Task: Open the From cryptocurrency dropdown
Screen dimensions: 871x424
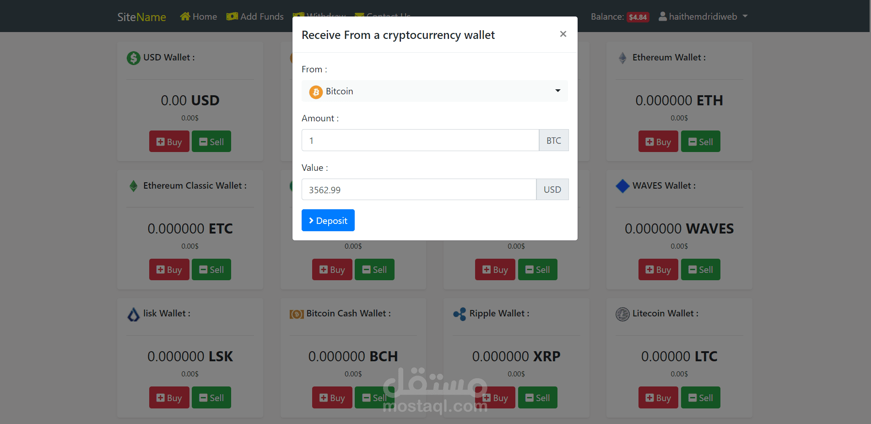Action: click(x=435, y=91)
